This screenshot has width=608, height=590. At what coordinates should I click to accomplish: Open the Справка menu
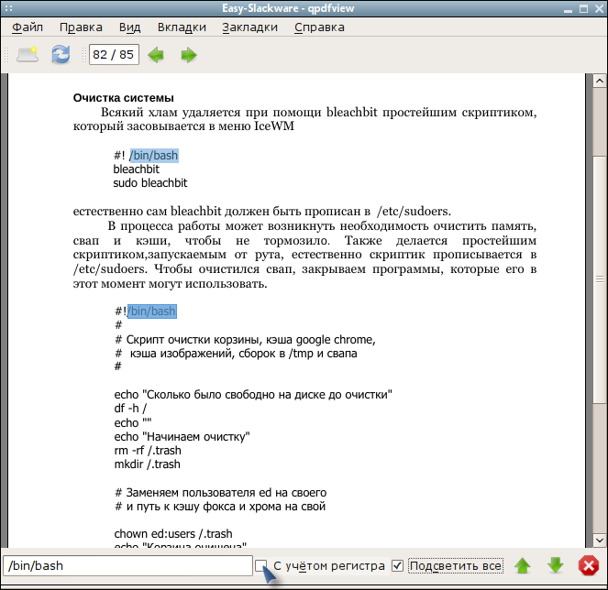319,27
